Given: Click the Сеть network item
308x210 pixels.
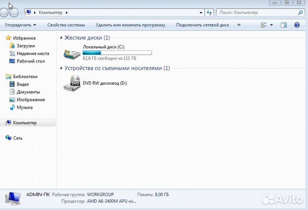Looking at the screenshot, I should tap(18, 138).
